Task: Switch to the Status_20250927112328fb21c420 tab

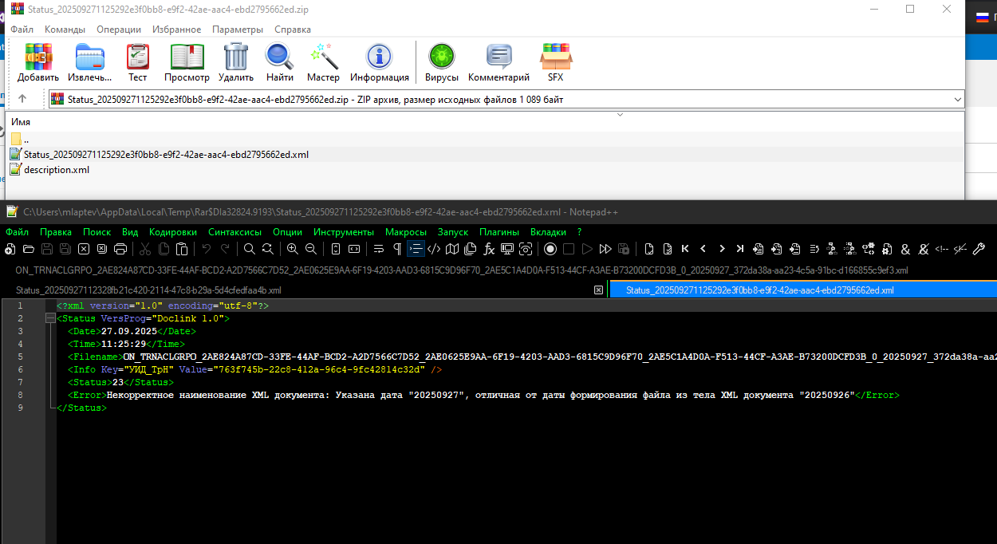Action: tap(148, 290)
